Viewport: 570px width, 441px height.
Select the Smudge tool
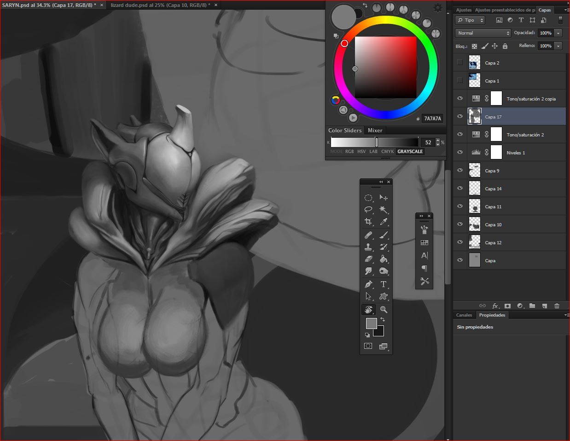[x=368, y=271]
